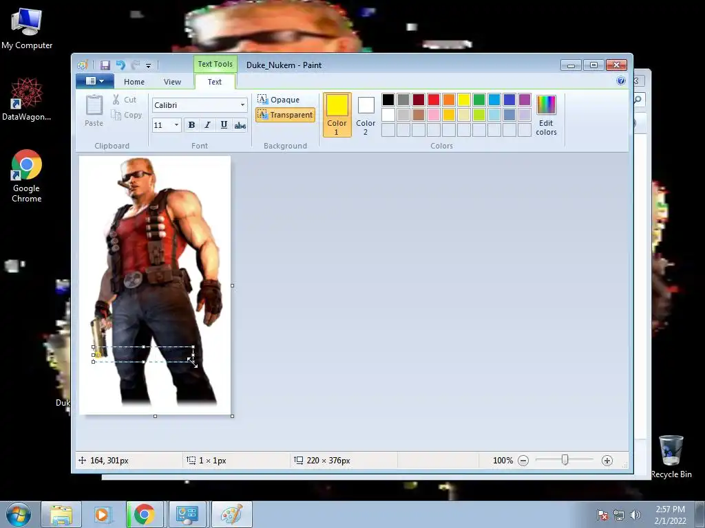Pick the white color swatch in second row
The image size is (705, 528).
pyautogui.click(x=388, y=115)
